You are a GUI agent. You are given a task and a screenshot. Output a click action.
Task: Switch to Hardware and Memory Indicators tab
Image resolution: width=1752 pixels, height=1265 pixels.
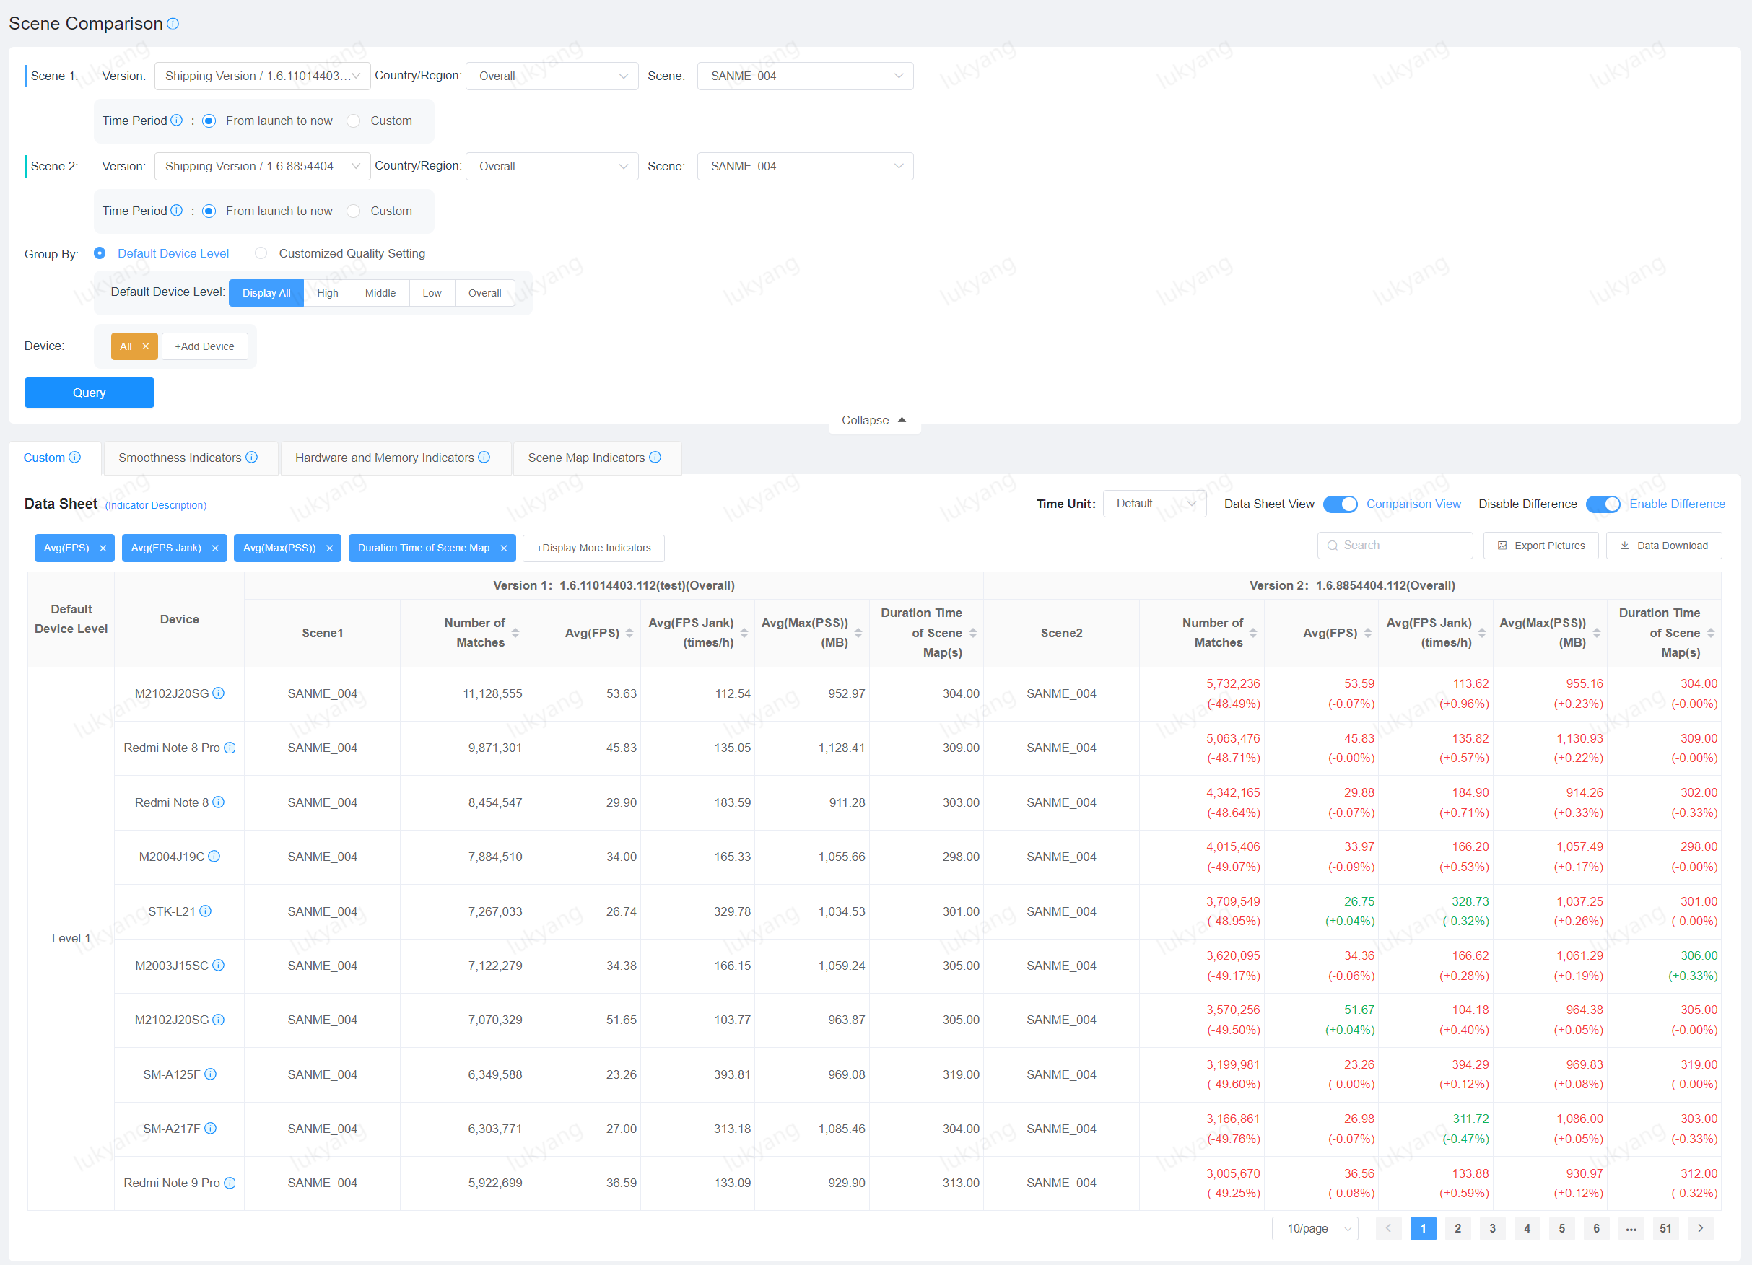[x=385, y=458]
